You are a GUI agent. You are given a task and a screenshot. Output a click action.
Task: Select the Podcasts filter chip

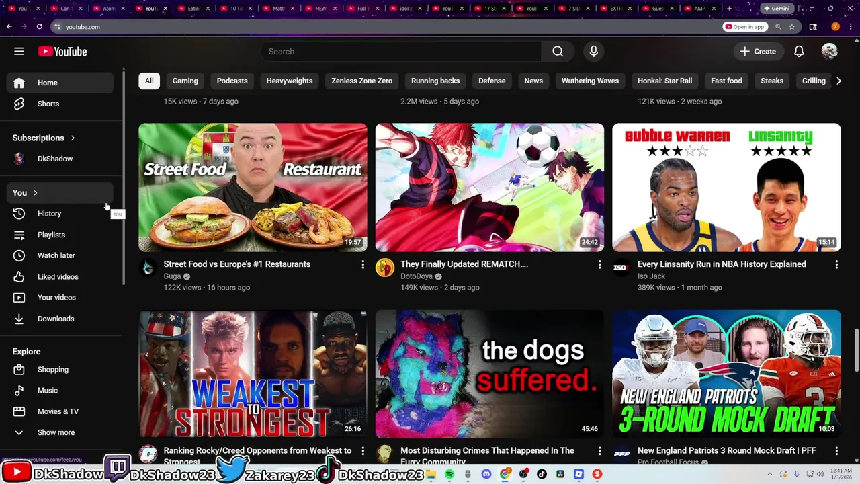(232, 81)
